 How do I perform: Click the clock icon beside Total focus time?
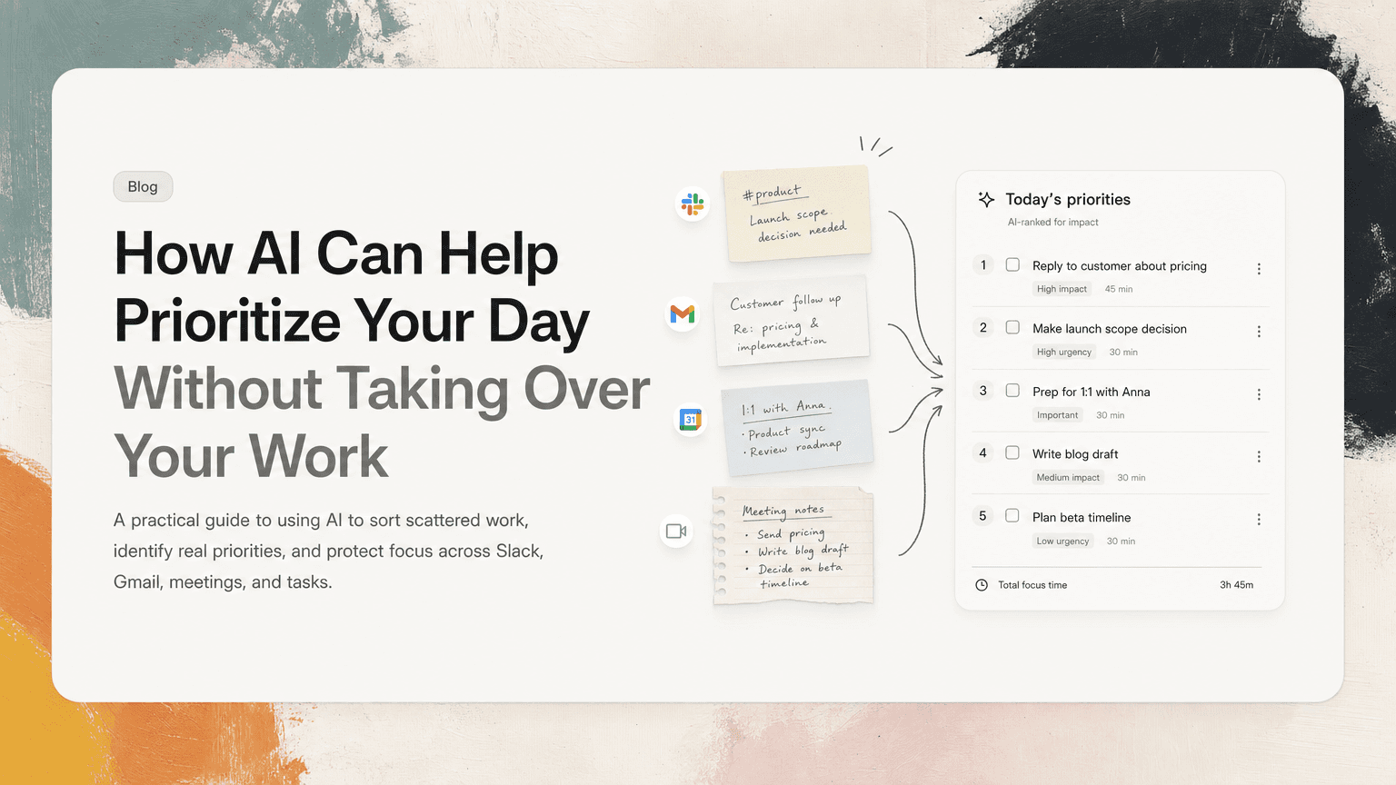click(x=982, y=585)
